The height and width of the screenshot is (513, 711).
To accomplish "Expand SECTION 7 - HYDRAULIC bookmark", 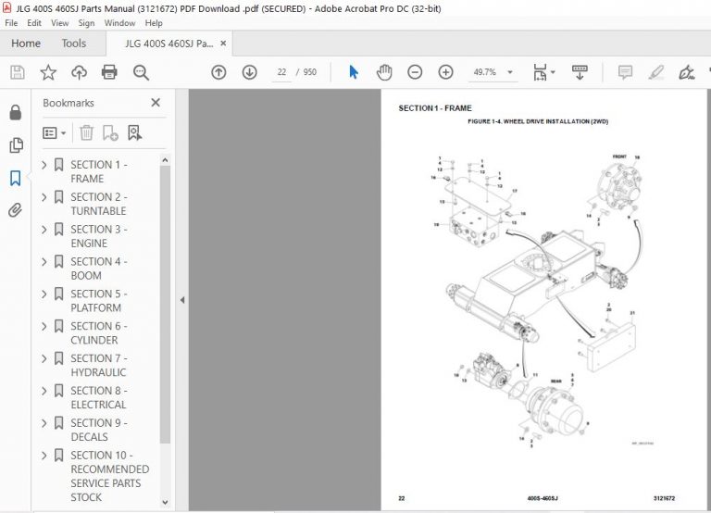I will (x=44, y=358).
